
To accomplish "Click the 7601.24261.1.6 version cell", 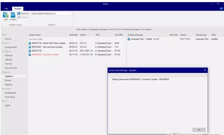I will point(86,51).
